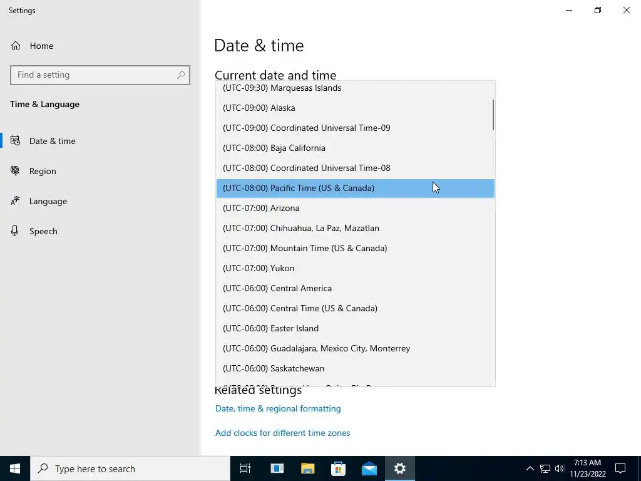Open volume control tray icon
The image size is (641, 481).
point(559,468)
